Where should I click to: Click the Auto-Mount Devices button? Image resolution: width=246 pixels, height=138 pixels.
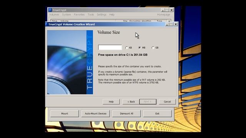96,113
